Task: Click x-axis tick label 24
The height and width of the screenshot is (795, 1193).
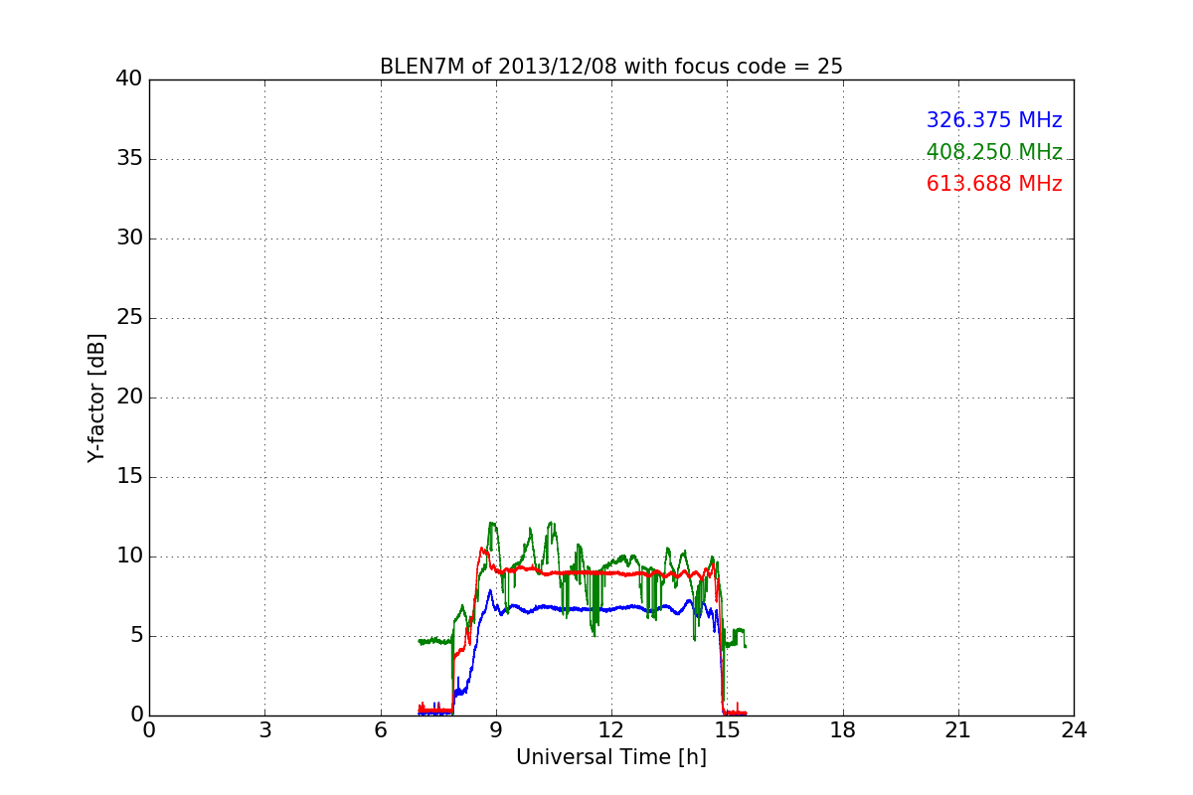Action: pos(1074,730)
